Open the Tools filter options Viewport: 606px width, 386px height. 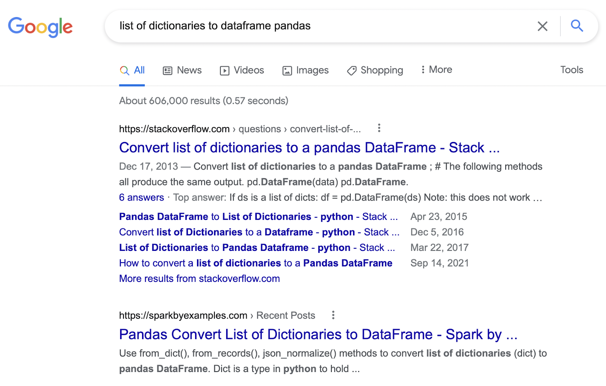tap(572, 70)
